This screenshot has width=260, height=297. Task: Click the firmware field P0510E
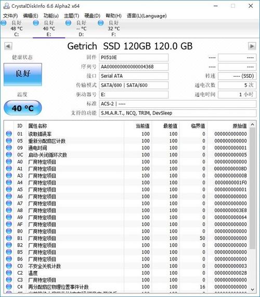[x=134, y=58]
